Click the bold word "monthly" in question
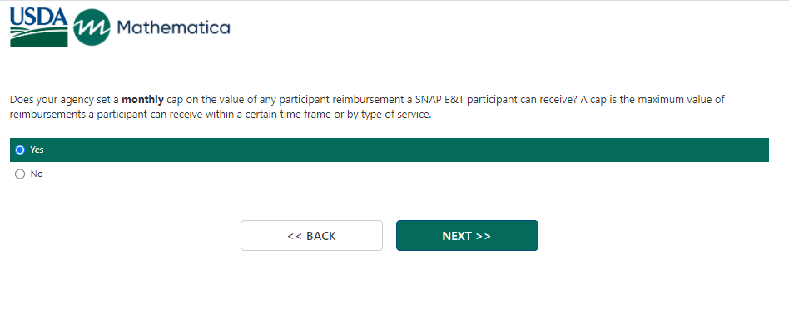Screen dimensions: 789x319 142,100
